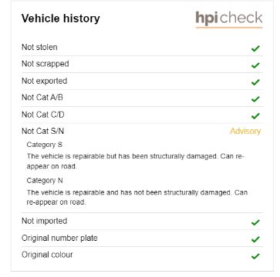Image resolution: width=280 pixels, height=277 pixels.
Task: Click the Original colour row label
Action: click(47, 255)
